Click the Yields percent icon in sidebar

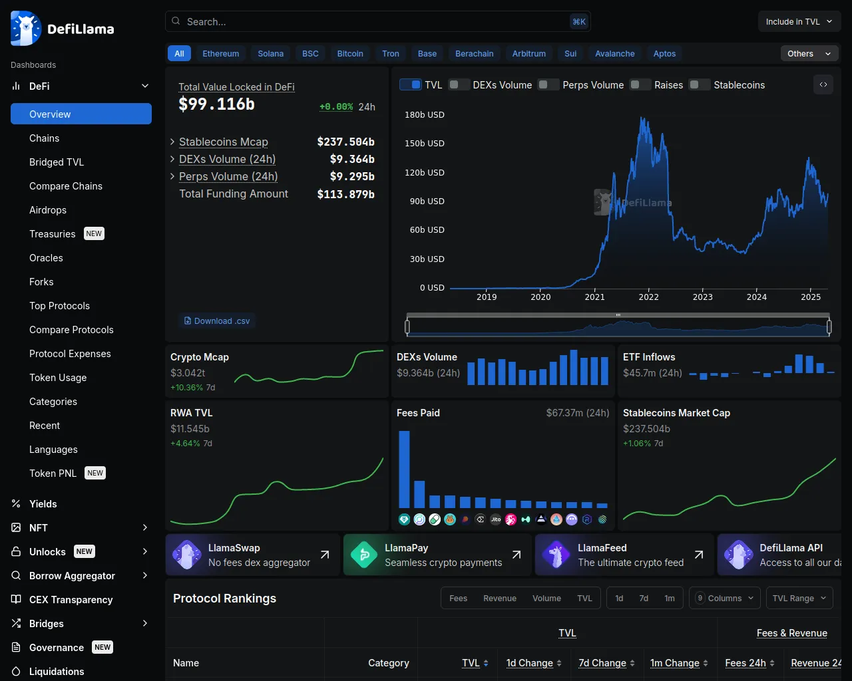(16, 504)
